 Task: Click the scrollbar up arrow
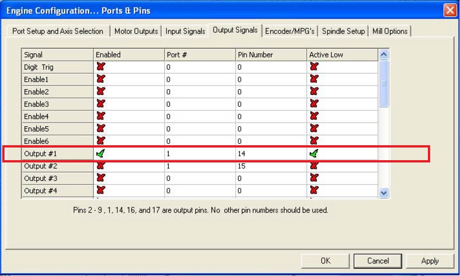(384, 54)
